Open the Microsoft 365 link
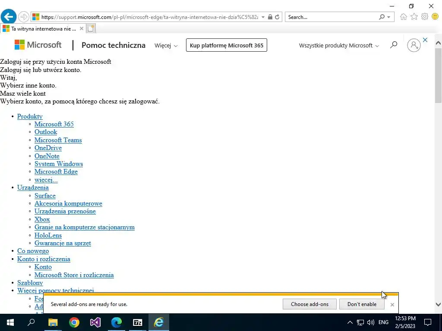Image resolution: width=442 pixels, height=331 pixels. [x=54, y=124]
